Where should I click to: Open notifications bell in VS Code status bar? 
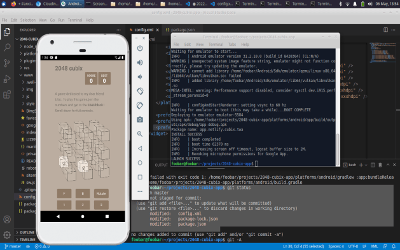394,246
